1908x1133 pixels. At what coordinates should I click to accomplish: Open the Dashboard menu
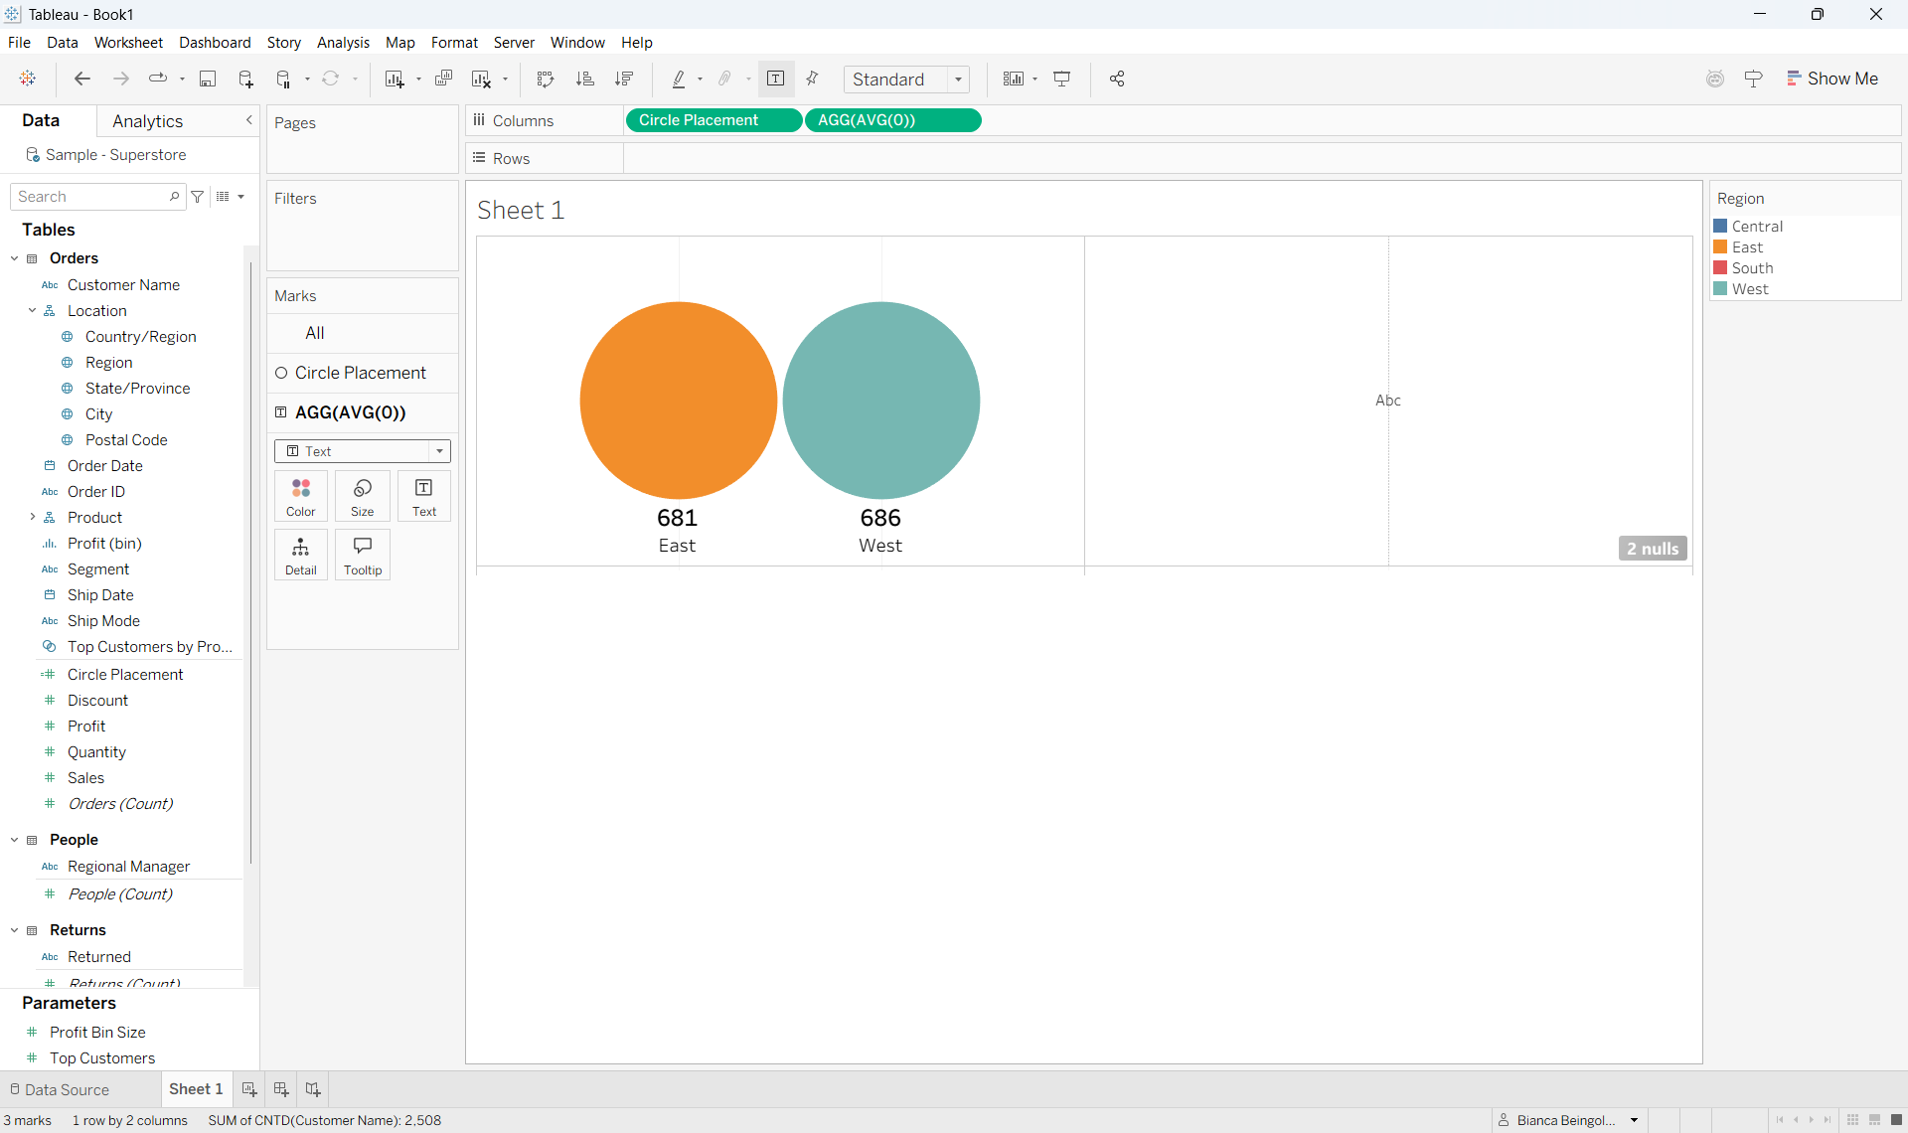(x=215, y=42)
